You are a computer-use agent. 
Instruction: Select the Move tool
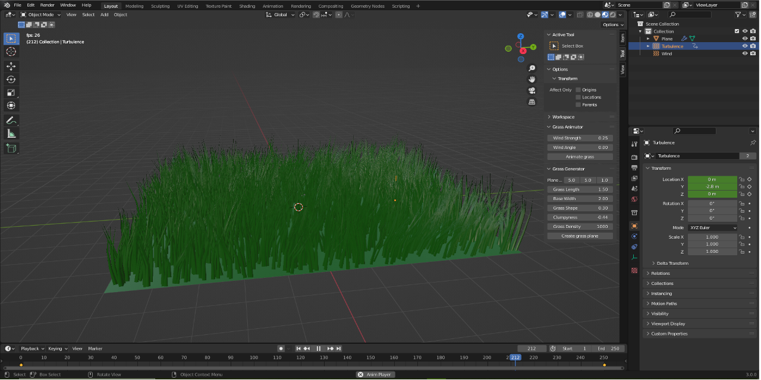click(11, 66)
